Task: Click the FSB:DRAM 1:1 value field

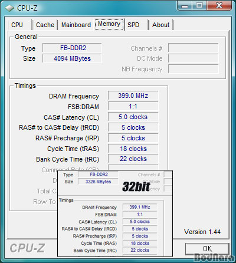Action: tap(133, 106)
